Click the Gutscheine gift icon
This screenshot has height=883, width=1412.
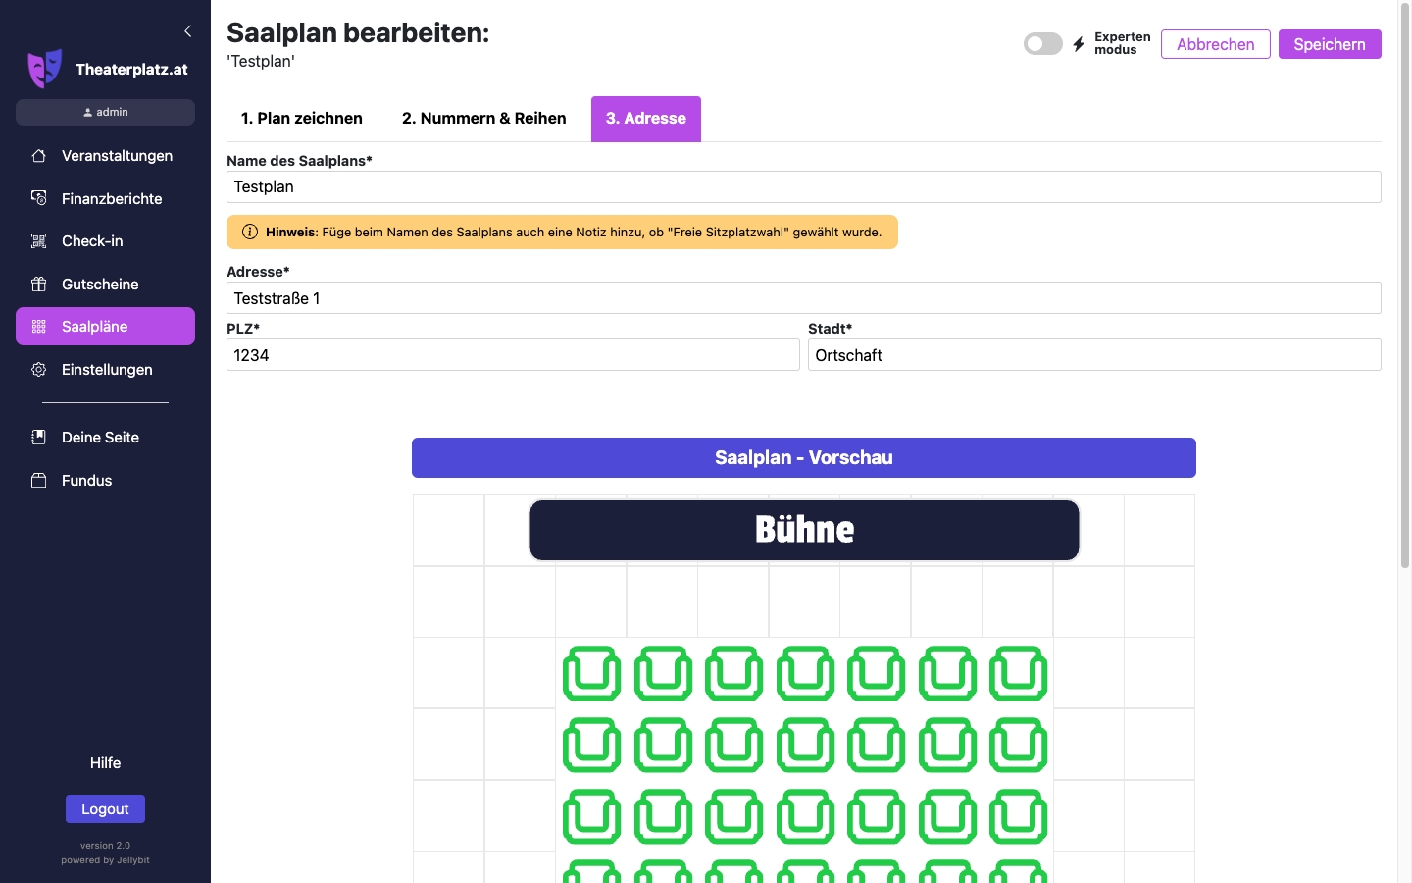click(x=39, y=284)
